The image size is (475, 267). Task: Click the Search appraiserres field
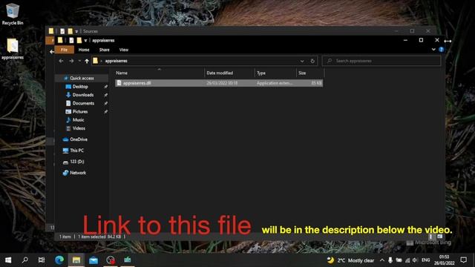tap(381, 61)
